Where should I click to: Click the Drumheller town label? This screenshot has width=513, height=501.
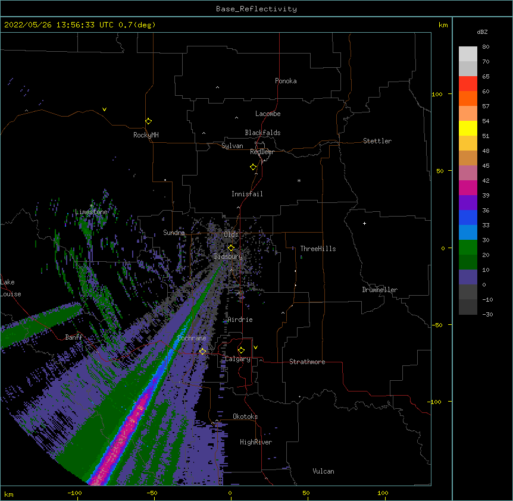[x=380, y=290]
